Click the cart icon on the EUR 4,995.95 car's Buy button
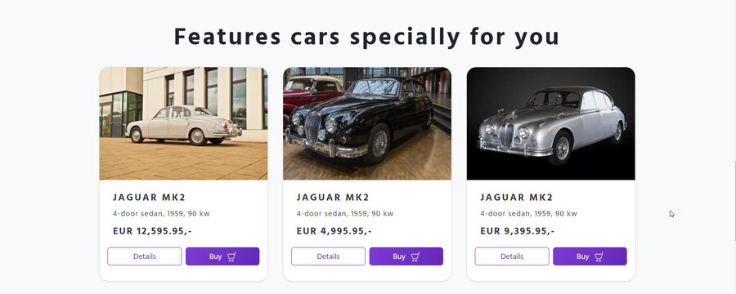The image size is (736, 294). (415, 256)
